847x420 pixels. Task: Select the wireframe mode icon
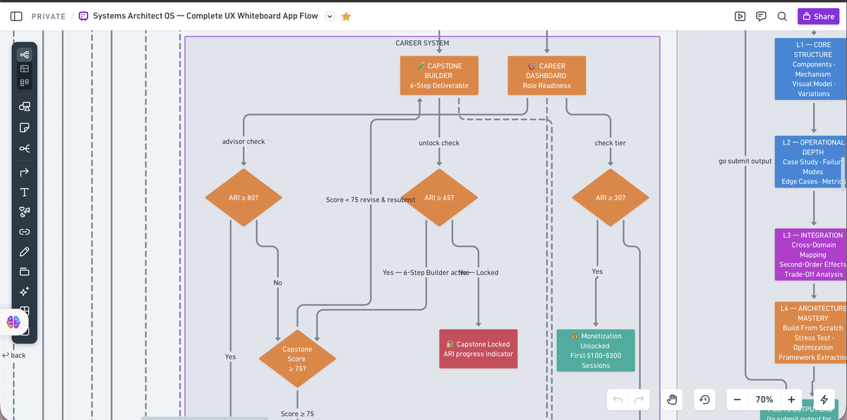(x=25, y=68)
